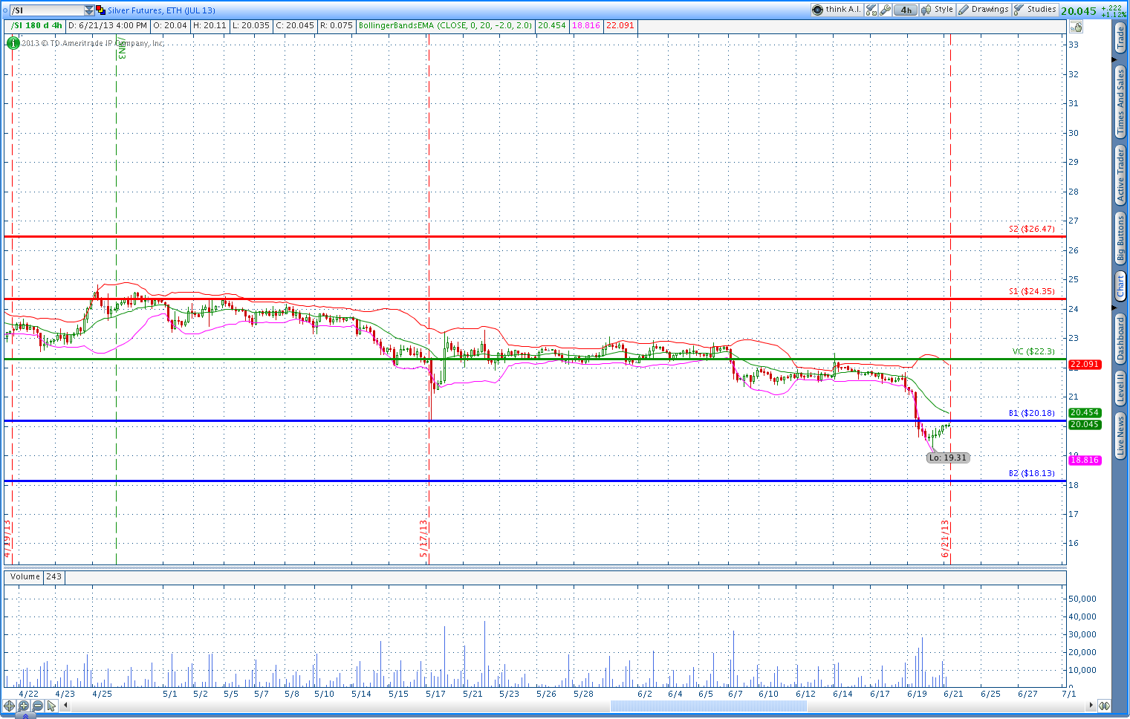Click the colored symbol-link squares
The height and width of the screenshot is (719, 1130).
point(100,10)
